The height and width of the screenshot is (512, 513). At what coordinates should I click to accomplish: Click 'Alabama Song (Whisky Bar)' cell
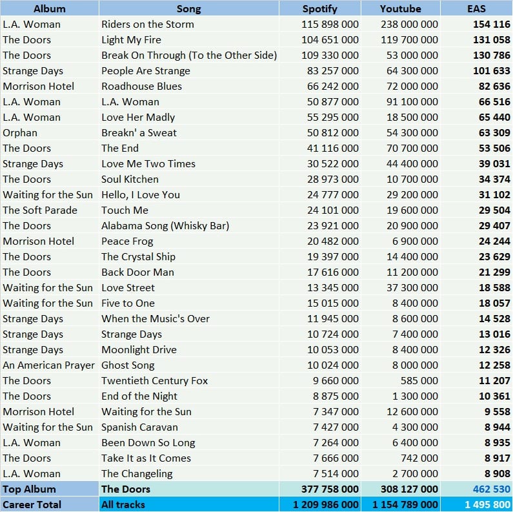pyautogui.click(x=189, y=225)
